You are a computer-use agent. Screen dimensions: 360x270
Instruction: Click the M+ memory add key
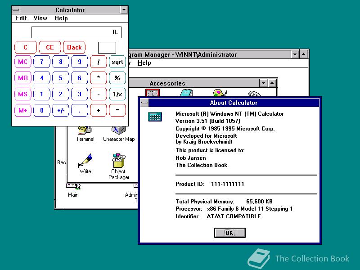tap(23, 110)
